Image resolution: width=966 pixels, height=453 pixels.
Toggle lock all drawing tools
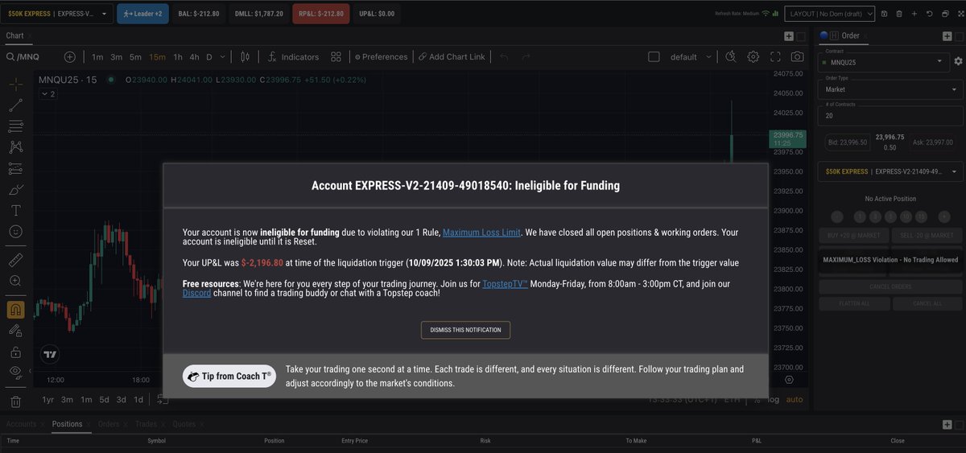[15, 352]
